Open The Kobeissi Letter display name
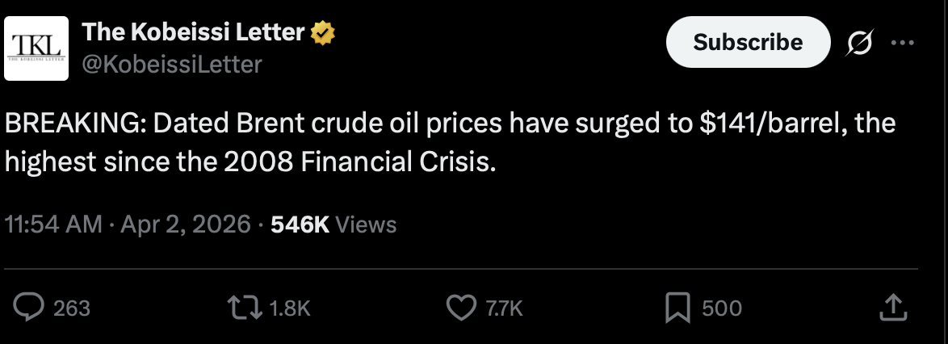948x344 pixels. tap(193, 32)
